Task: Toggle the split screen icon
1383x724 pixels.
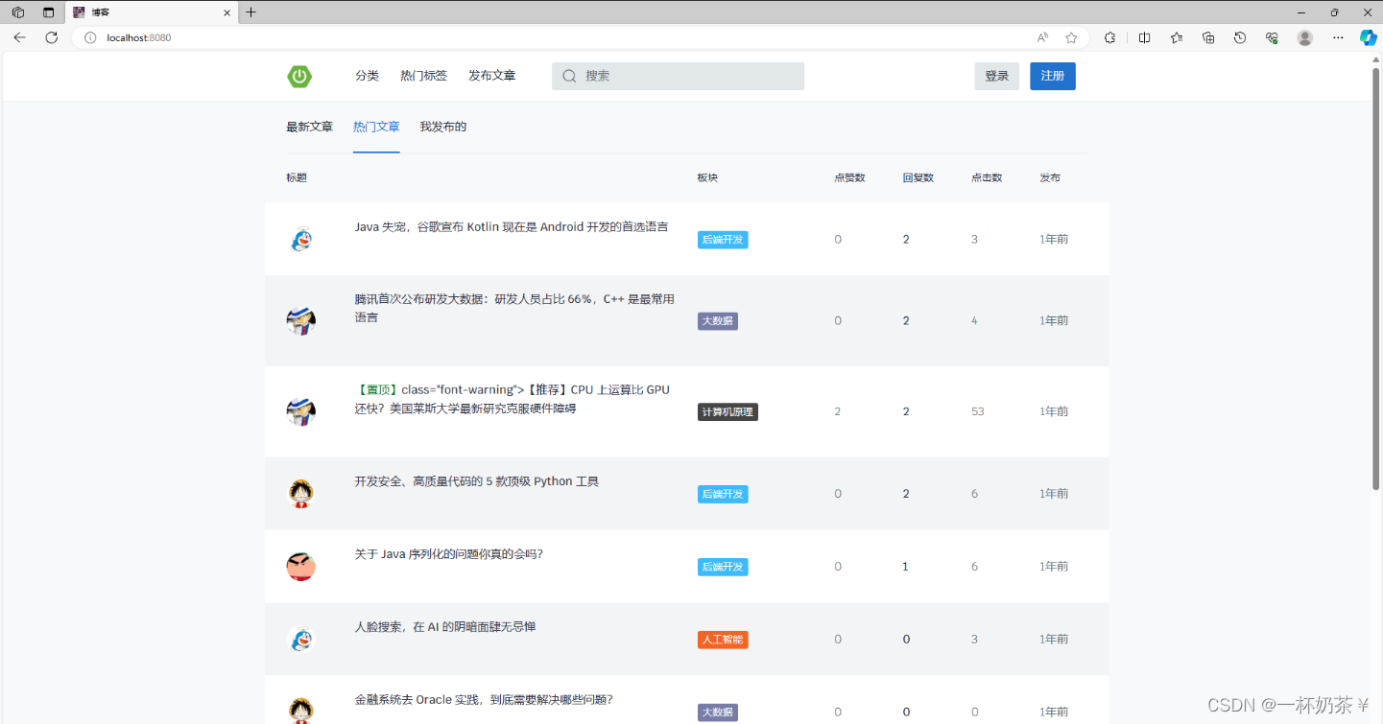Action: coord(1144,37)
